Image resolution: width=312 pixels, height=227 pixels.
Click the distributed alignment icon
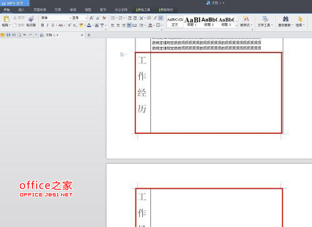(135, 26)
